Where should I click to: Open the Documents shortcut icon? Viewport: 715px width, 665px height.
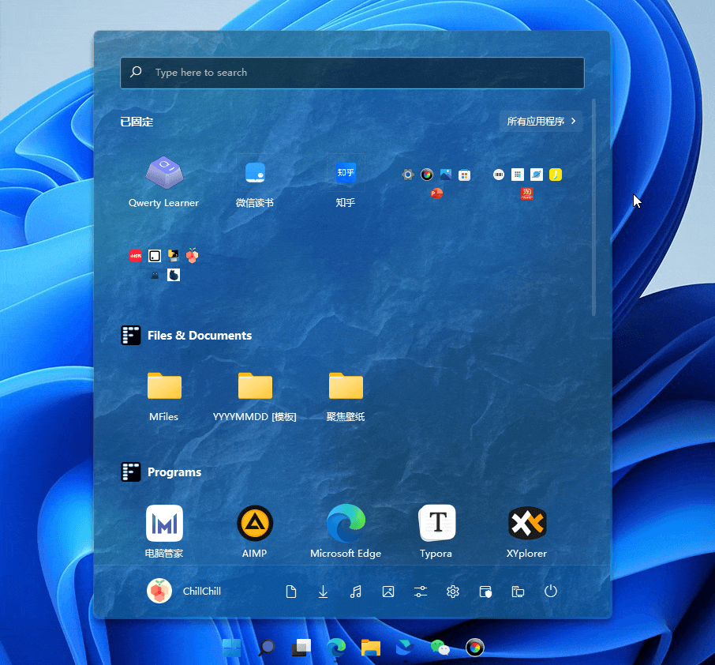click(x=291, y=592)
